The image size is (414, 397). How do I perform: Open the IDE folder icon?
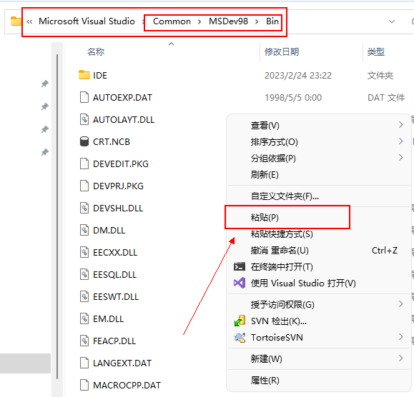84,75
